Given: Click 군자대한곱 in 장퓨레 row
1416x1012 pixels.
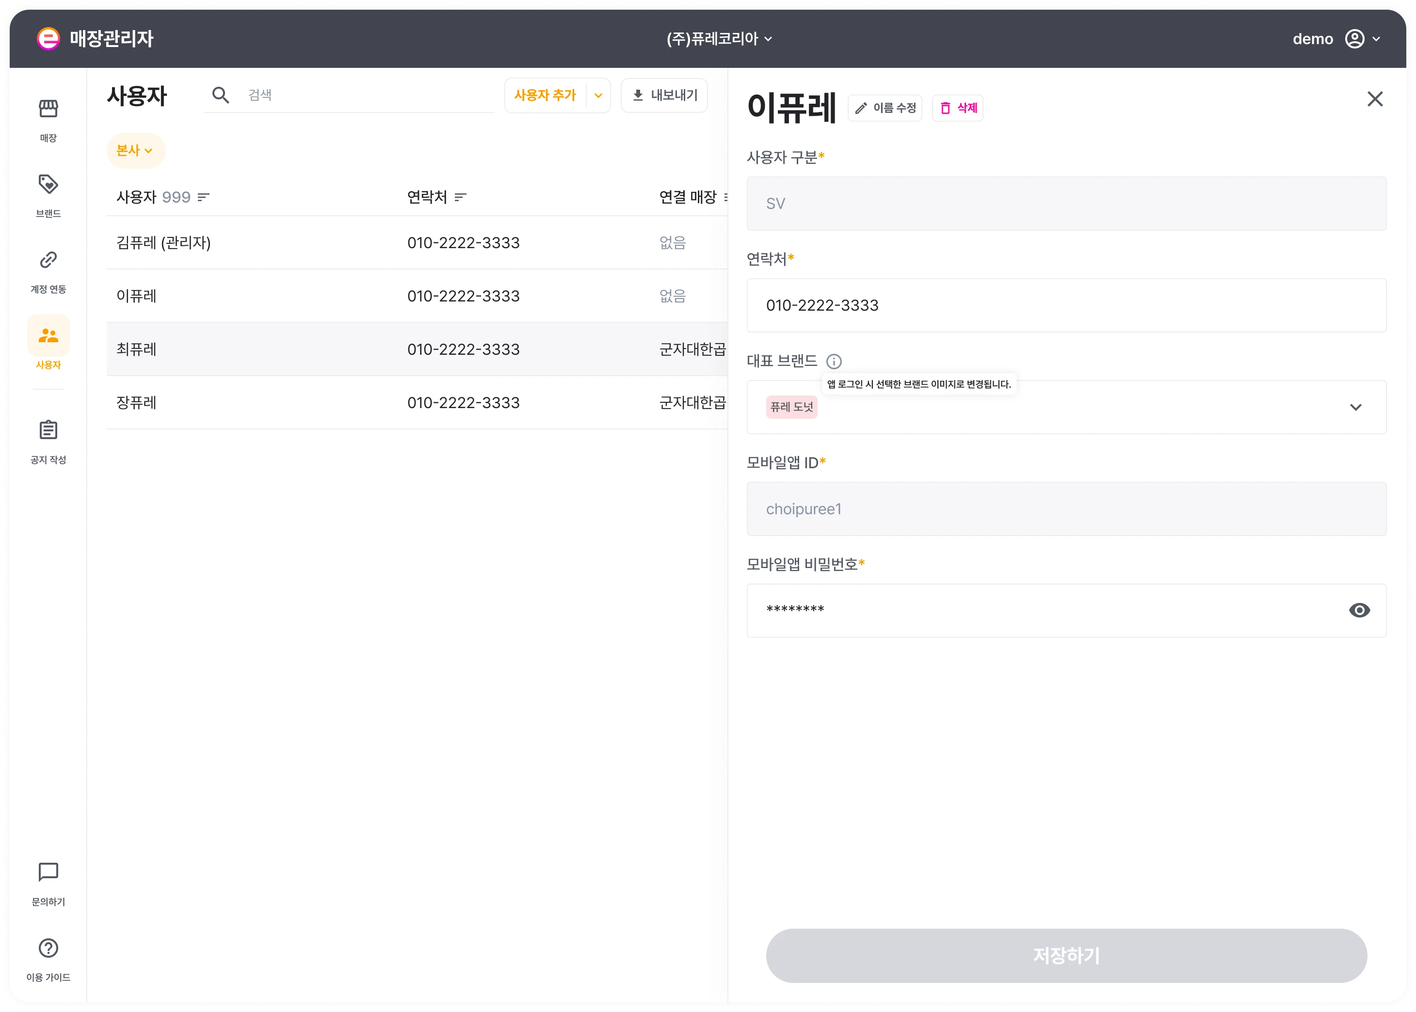Looking at the screenshot, I should (x=692, y=403).
